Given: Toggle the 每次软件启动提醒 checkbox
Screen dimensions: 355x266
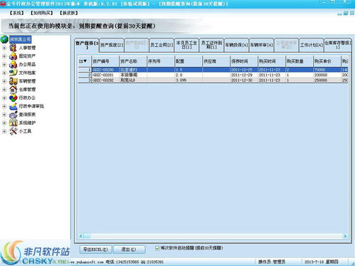Looking at the screenshot, I should [x=157, y=248].
